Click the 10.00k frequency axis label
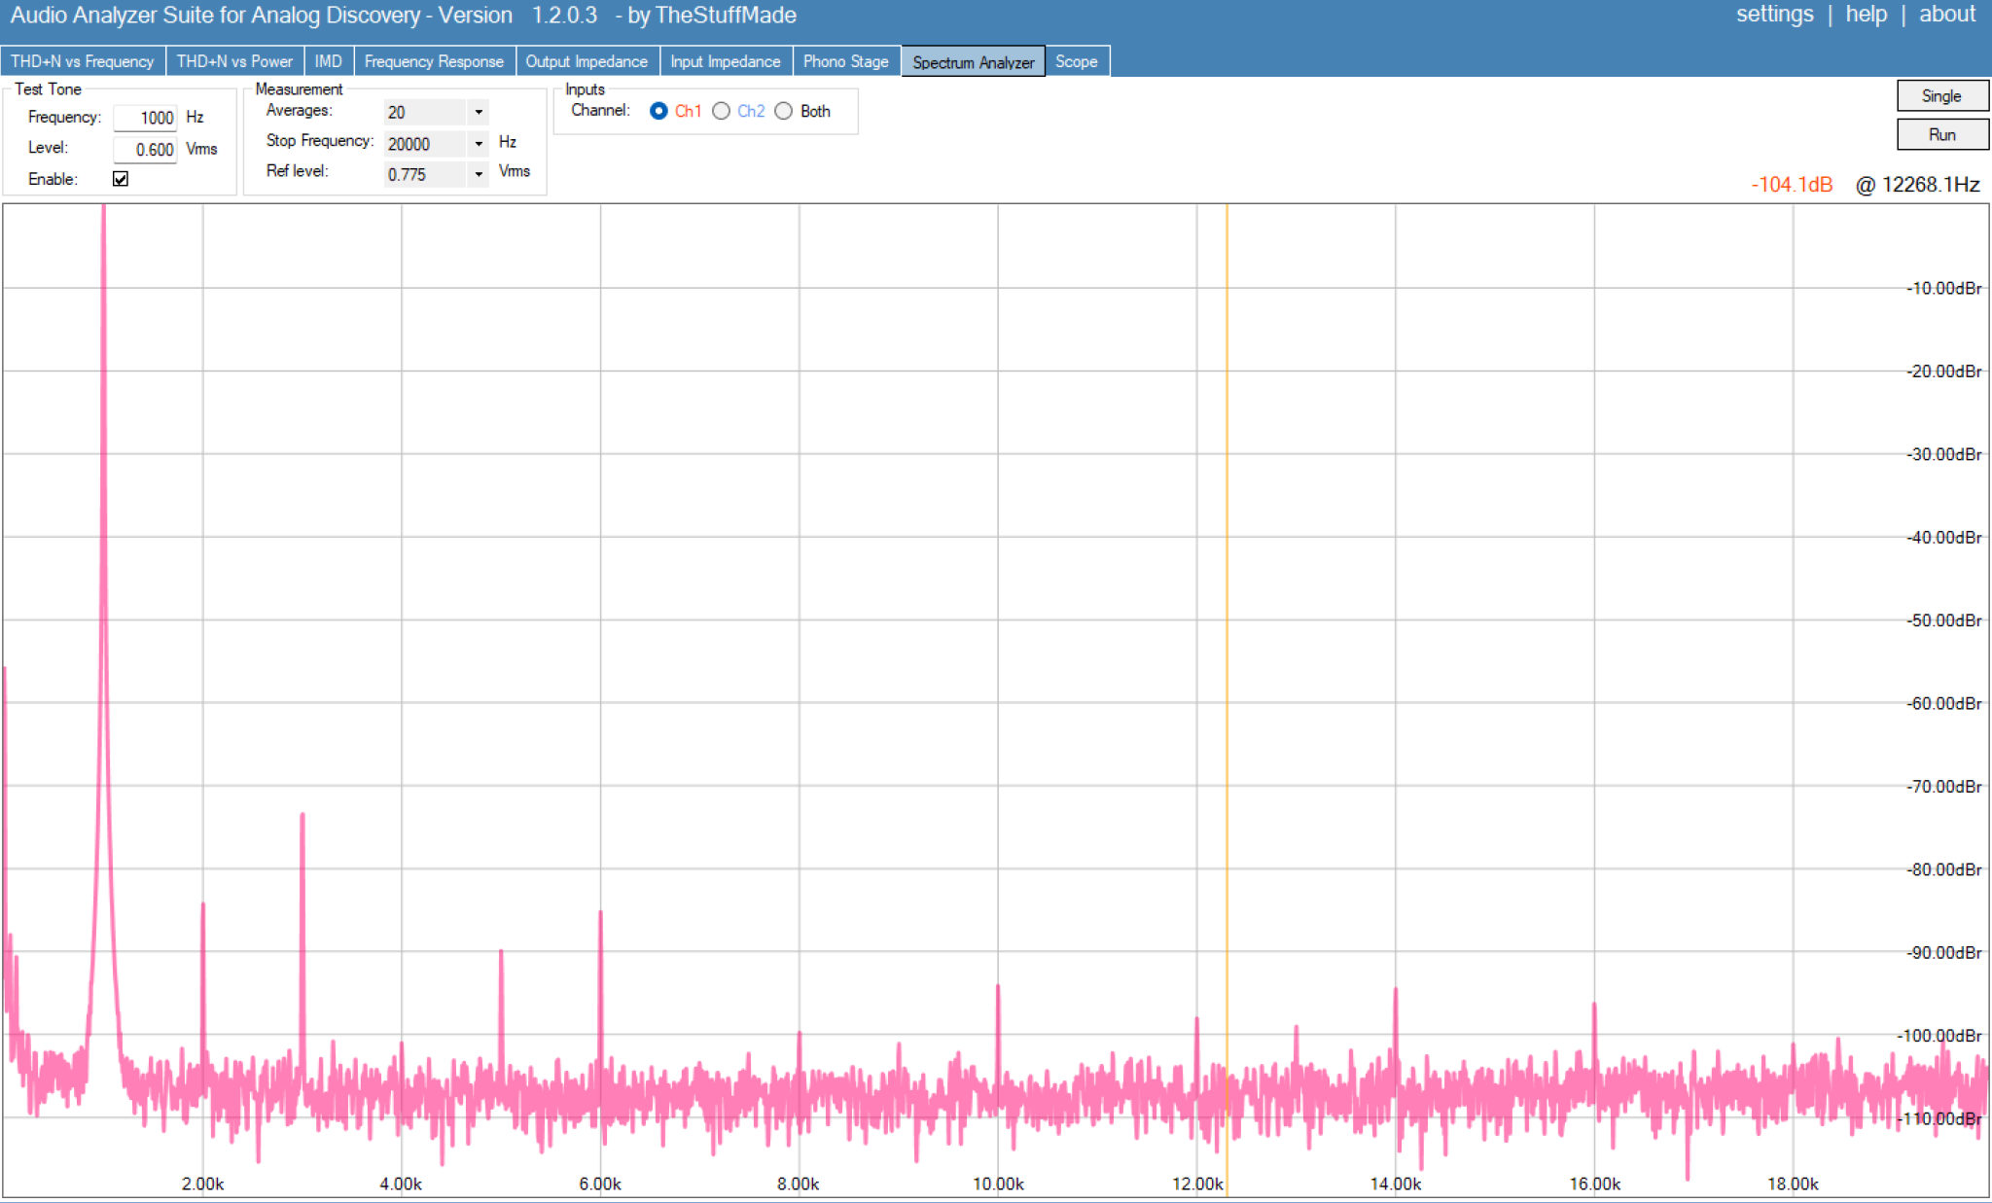 click(998, 1184)
